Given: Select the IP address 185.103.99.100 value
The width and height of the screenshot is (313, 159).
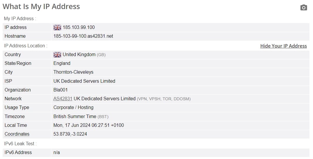Looking at the screenshot, I should 79,27.
